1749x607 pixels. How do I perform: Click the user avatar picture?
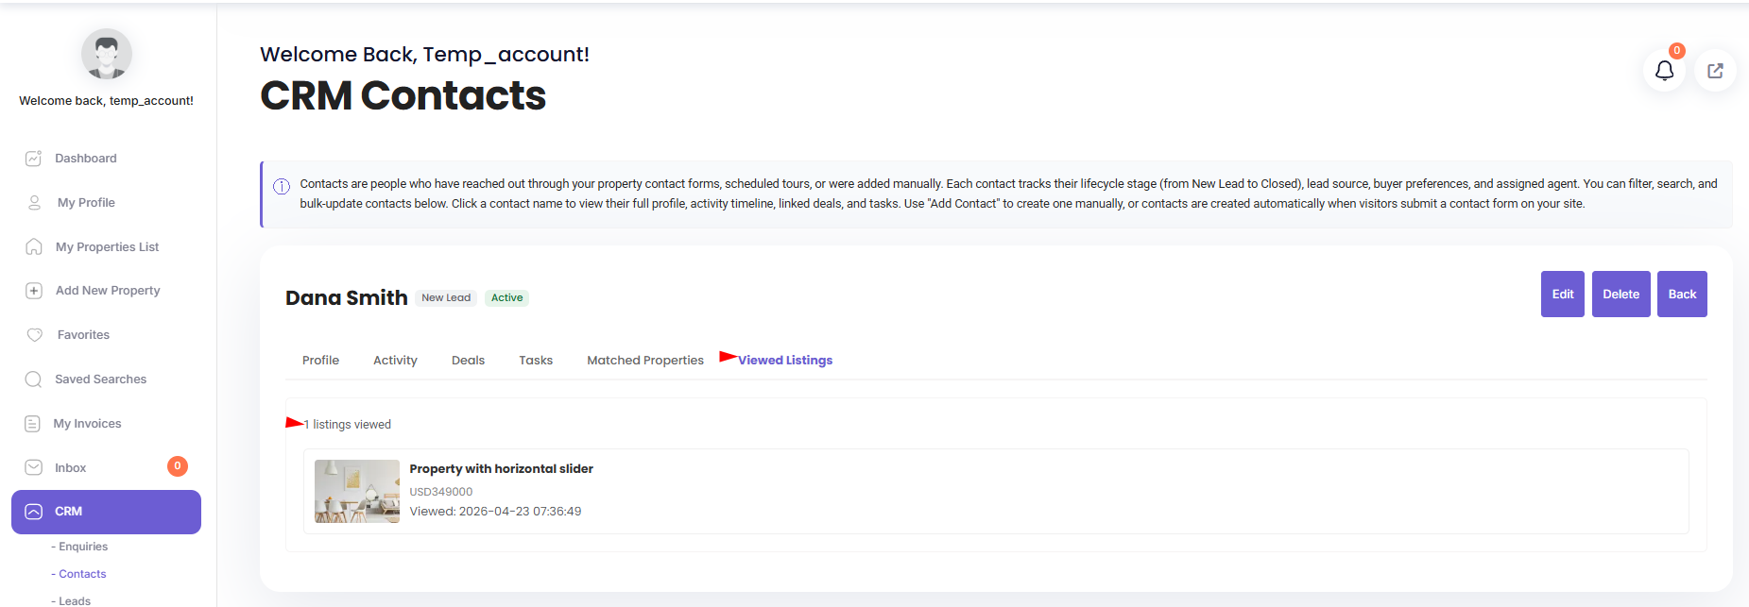tap(106, 54)
